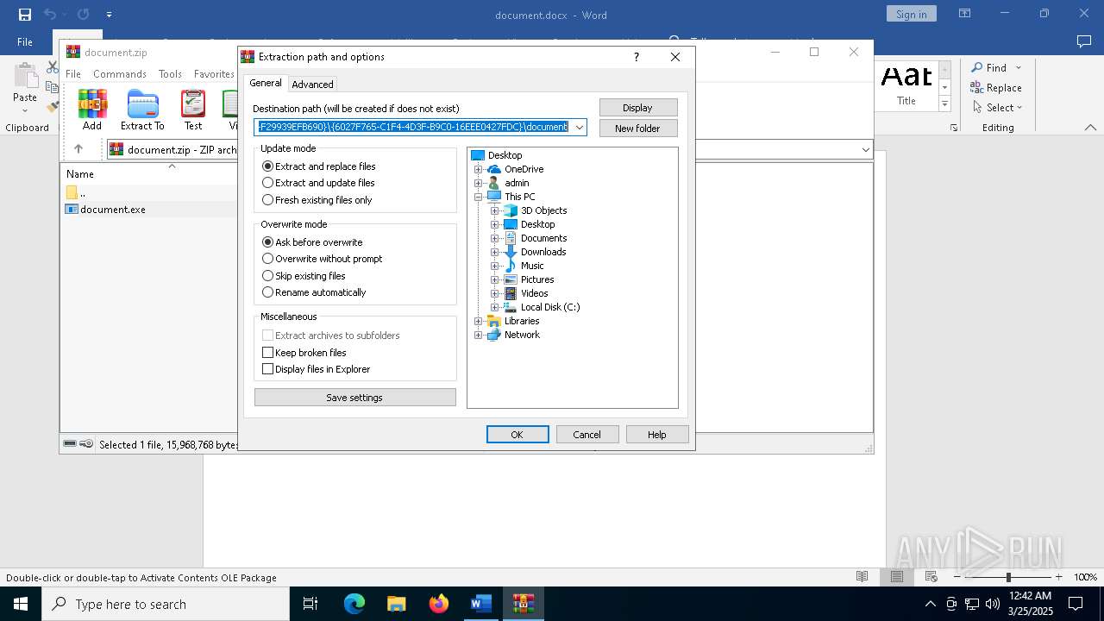Viewport: 1104px width, 621px height.
Task: Click the Windows Start button
Action: pyautogui.click(x=21, y=604)
